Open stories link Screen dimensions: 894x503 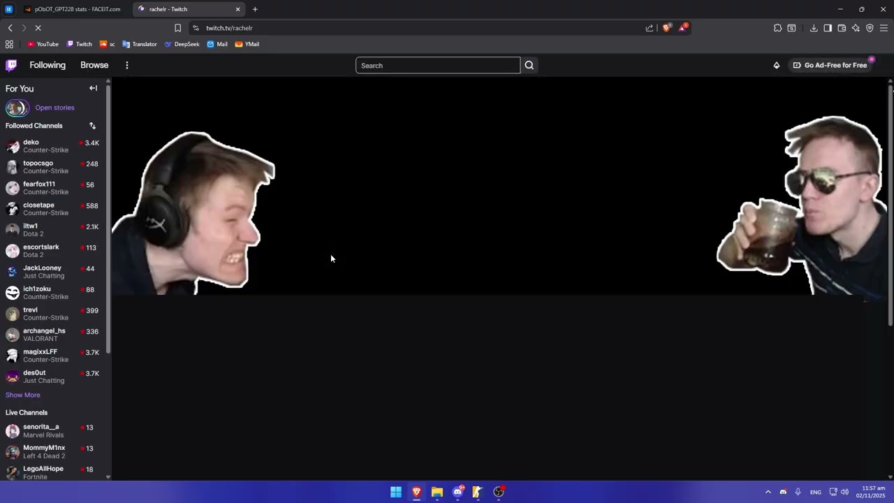click(54, 108)
